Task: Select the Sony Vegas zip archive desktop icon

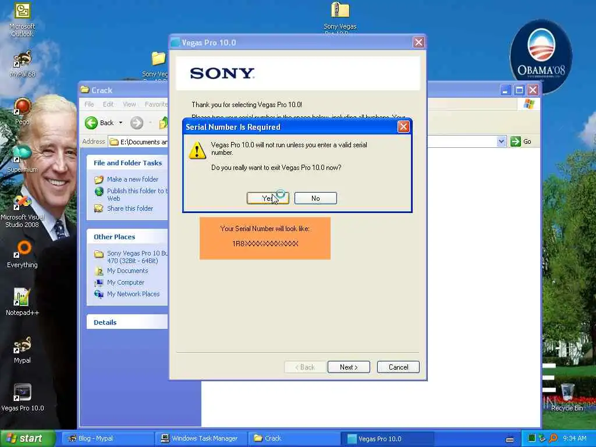Action: click(340, 17)
